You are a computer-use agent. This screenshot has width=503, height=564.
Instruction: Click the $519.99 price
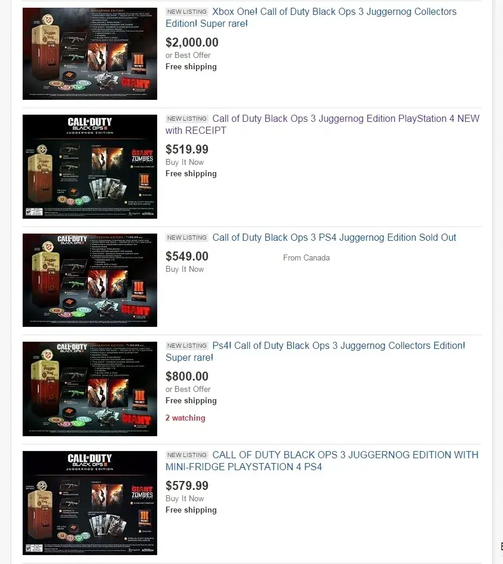[187, 149]
